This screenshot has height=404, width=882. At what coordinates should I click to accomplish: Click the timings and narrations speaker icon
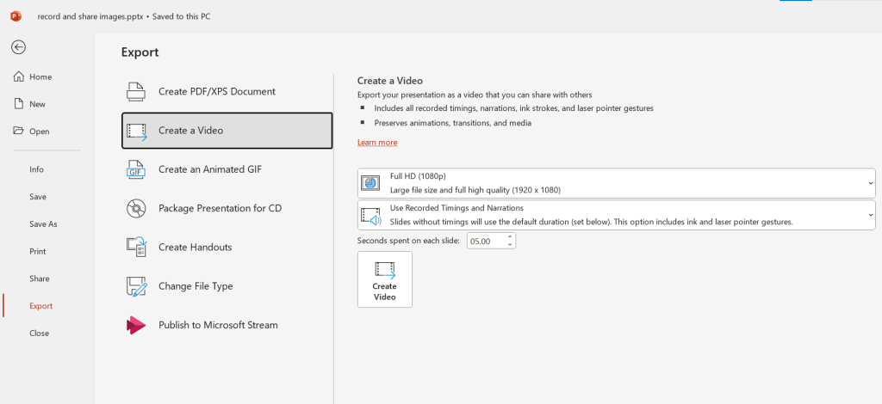point(370,216)
